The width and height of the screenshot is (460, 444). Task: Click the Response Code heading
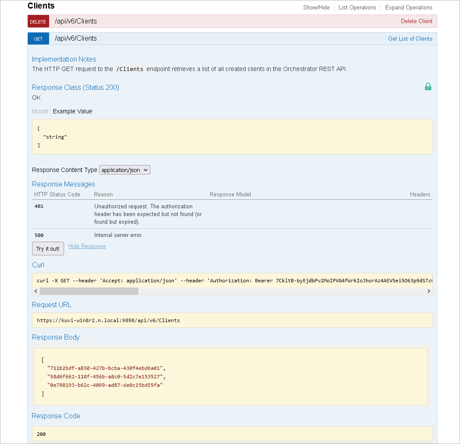click(56, 416)
